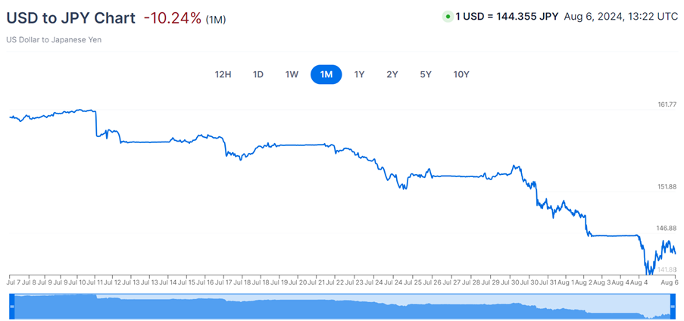Open the 5Y historical range
Screen dimensions: 684x321
point(426,74)
